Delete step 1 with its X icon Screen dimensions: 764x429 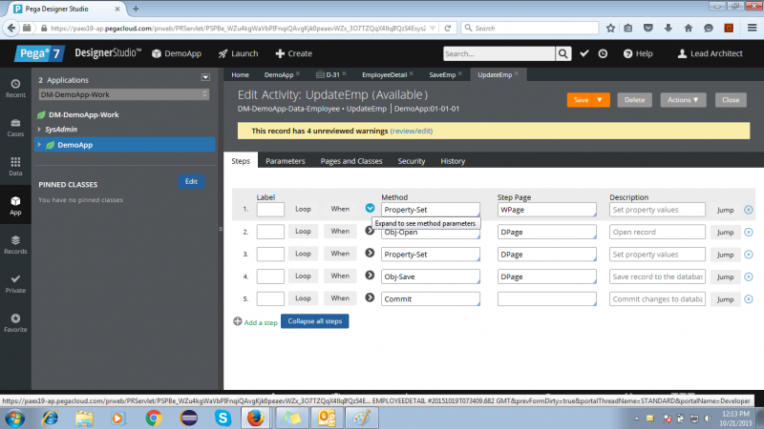[x=749, y=210]
